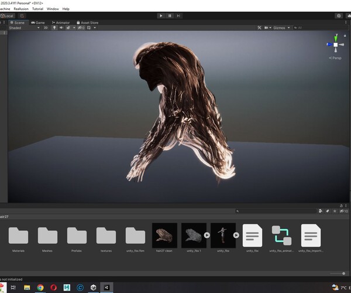Switch Persp projection label to orthographic

[x=335, y=58]
